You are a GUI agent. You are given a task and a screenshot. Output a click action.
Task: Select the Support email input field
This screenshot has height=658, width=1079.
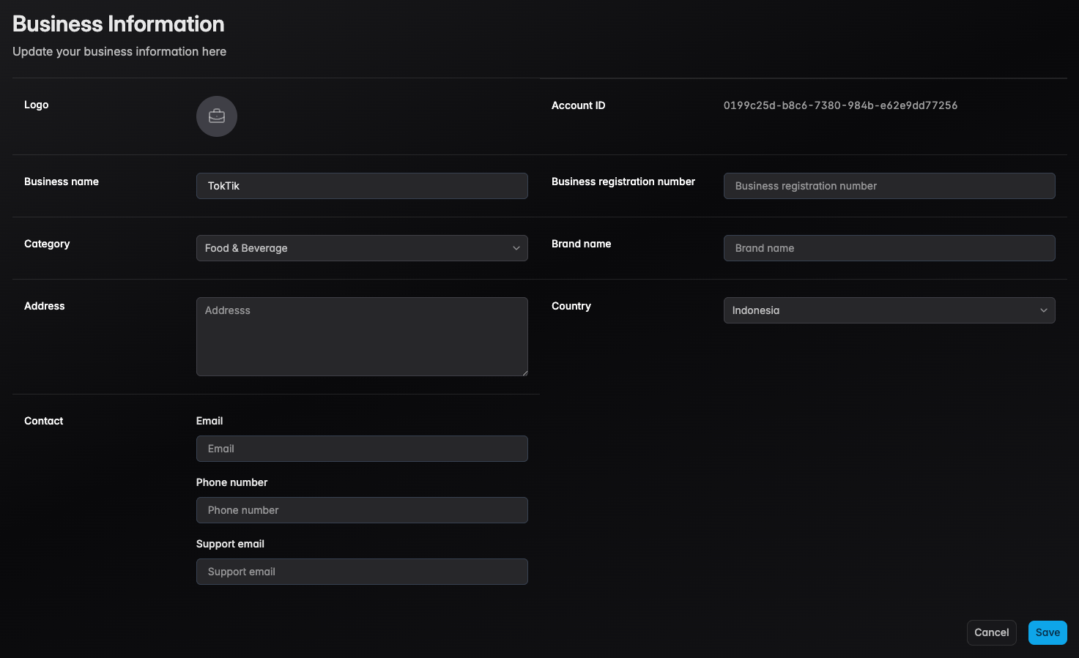point(362,572)
